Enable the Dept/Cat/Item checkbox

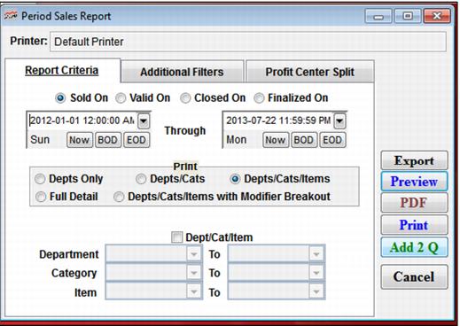(x=177, y=237)
